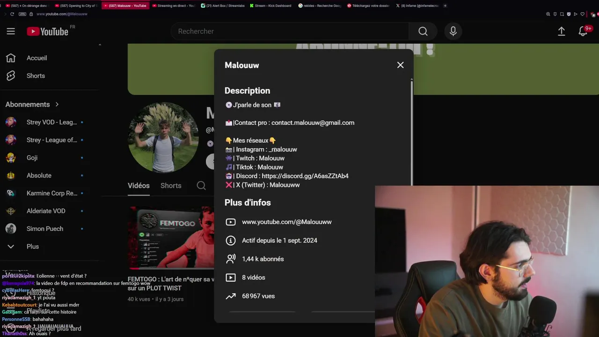Click the channel search magnifier icon

[201, 186]
